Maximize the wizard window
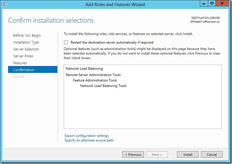Screen dimensions: 232x164 212,4
